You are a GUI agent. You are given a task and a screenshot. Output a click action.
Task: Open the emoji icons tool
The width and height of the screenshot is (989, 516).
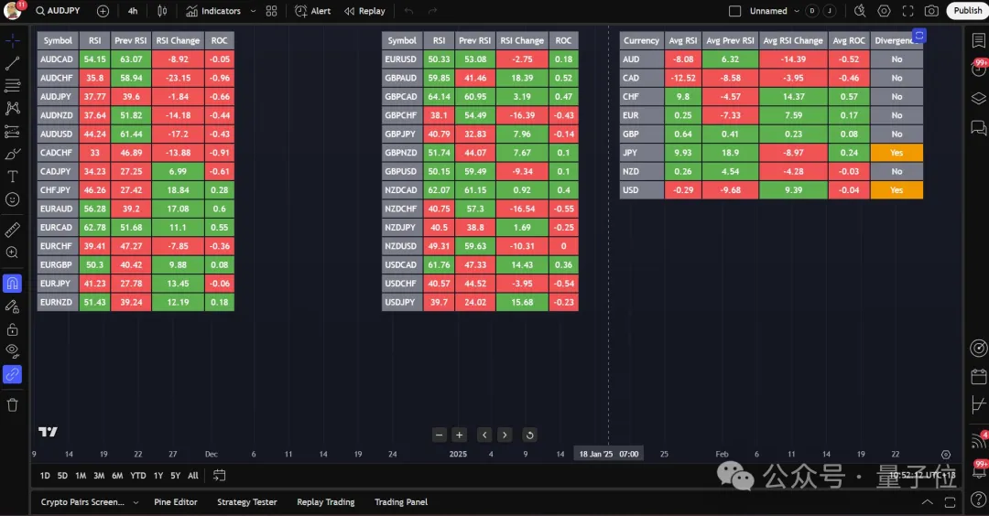(x=13, y=199)
